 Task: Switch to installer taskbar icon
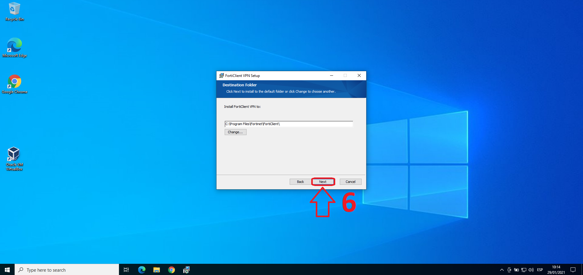(x=186, y=270)
